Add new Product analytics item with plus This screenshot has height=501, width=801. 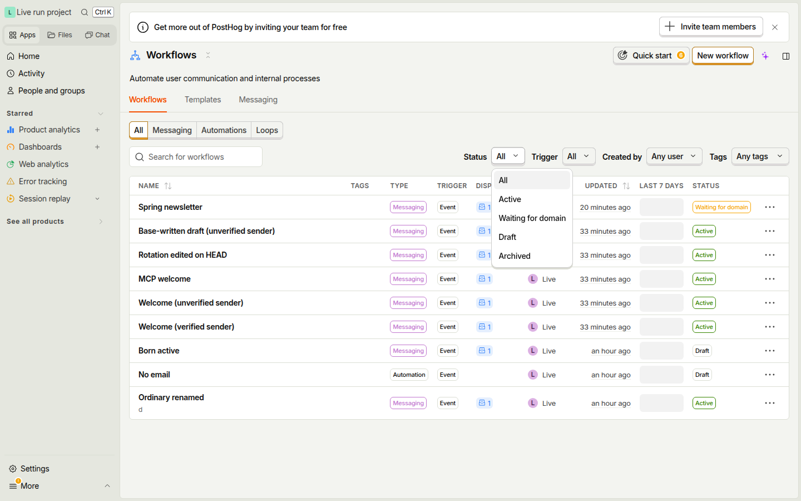[97, 130]
